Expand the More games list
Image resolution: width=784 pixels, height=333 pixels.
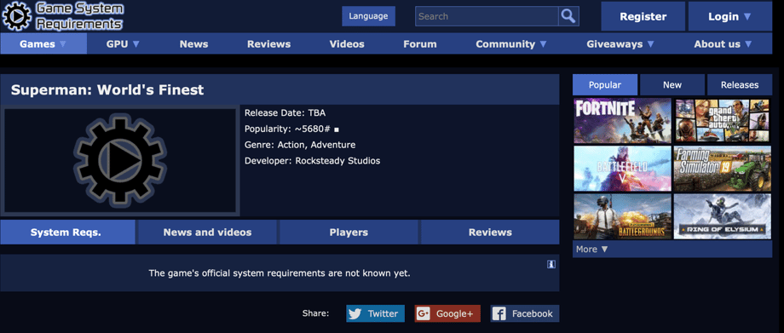pyautogui.click(x=592, y=249)
